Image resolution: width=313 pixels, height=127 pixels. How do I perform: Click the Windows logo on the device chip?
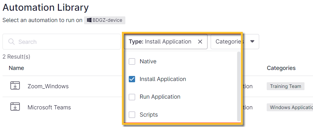(89, 20)
